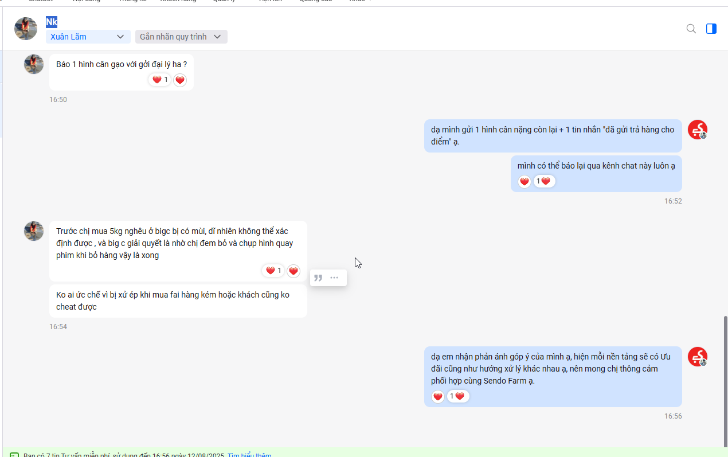728x457 pixels.
Task: Click message 'dạ mình gửi 1 hình cân nặng'
Action: click(x=553, y=136)
